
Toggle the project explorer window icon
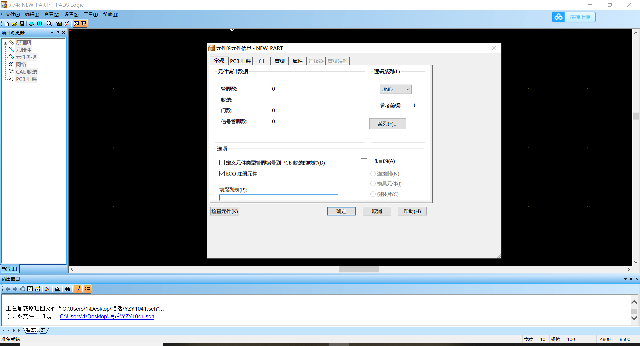point(84,24)
